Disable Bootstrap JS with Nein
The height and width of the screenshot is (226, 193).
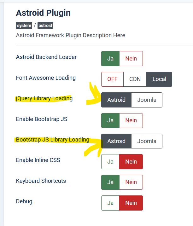click(x=131, y=120)
